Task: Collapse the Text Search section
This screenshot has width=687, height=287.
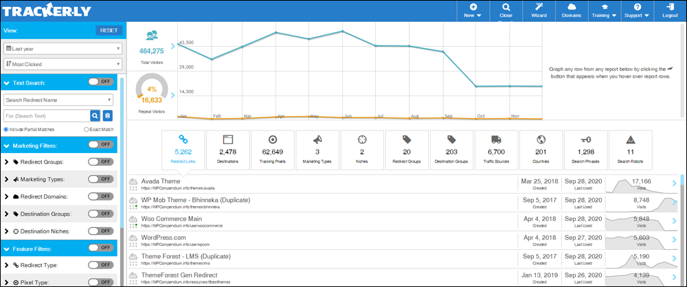Action: click(x=7, y=82)
